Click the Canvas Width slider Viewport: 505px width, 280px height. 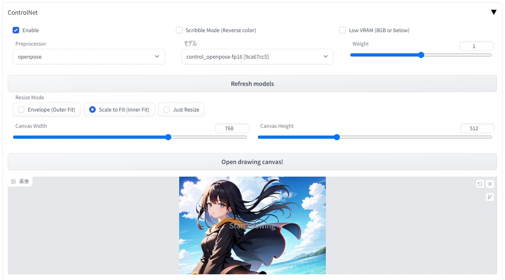click(x=130, y=137)
